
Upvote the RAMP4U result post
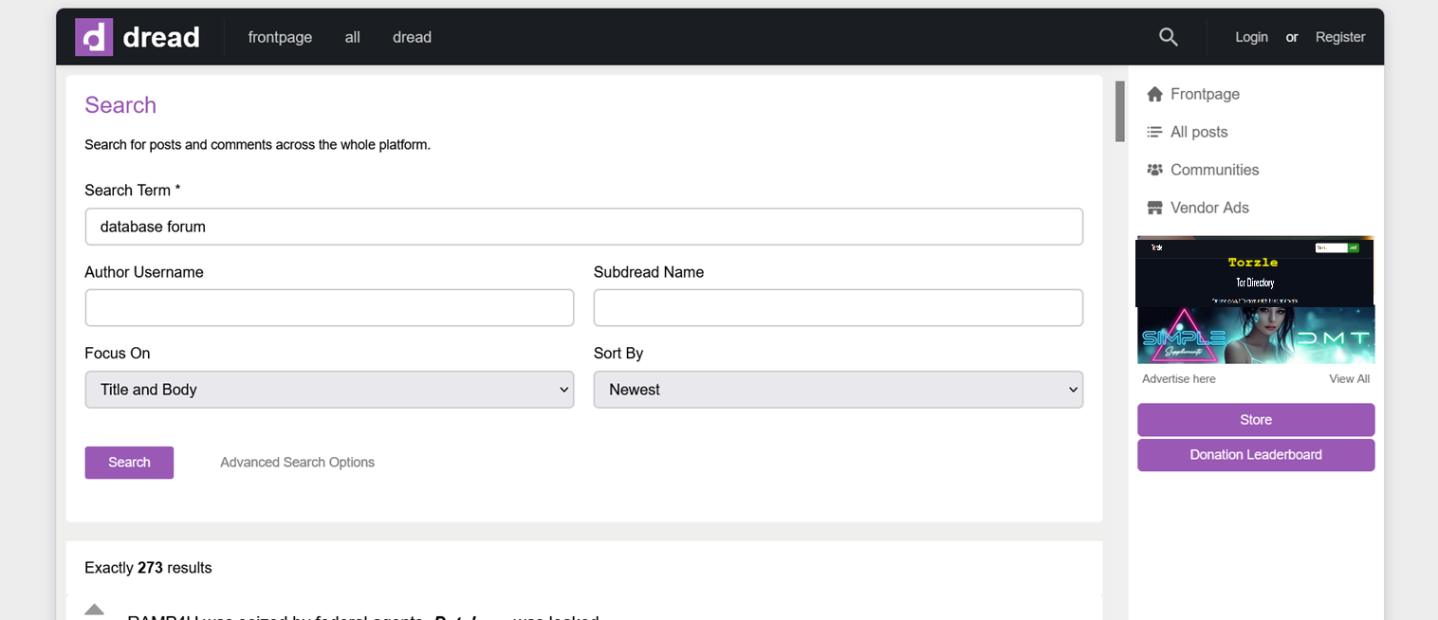tap(94, 610)
